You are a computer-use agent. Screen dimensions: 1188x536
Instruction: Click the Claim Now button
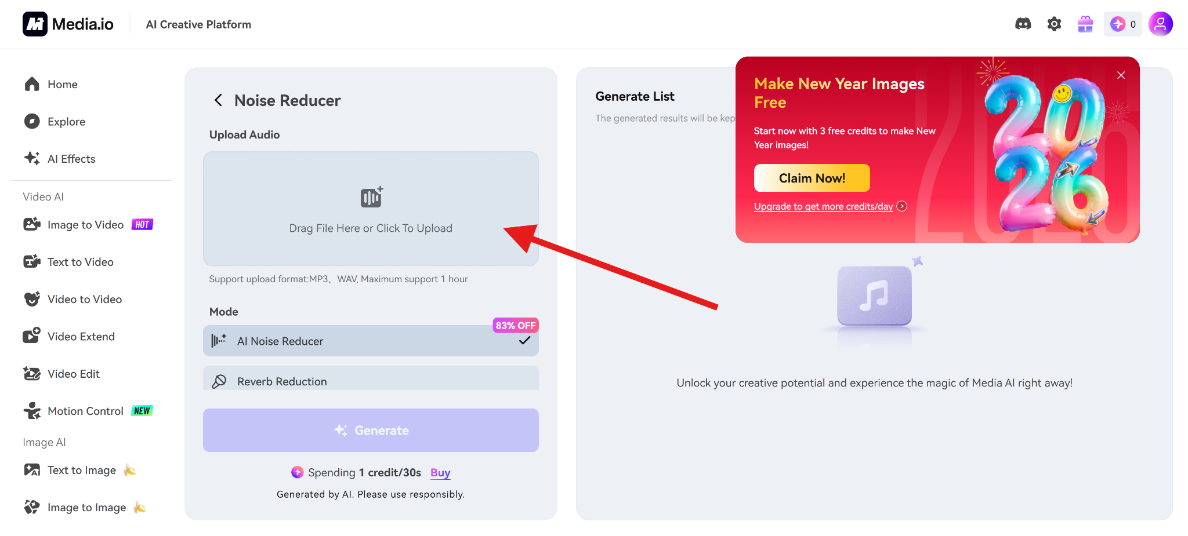[x=812, y=178]
